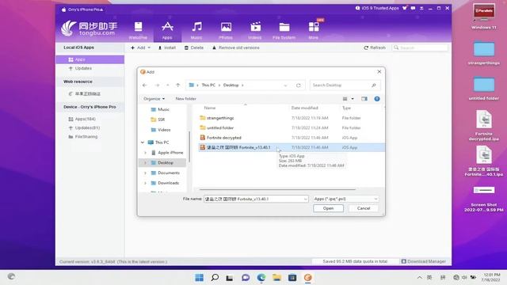Expand the Downloads tree node
The width and height of the screenshot is (507, 285).
145,183
